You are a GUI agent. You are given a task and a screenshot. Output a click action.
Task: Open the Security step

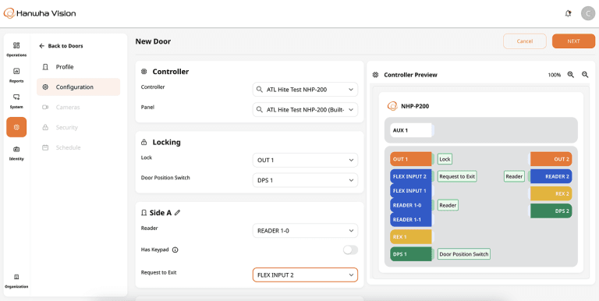(78, 128)
